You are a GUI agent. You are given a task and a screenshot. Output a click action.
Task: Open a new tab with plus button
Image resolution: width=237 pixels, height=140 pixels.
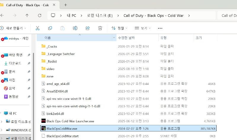(x=65, y=5)
